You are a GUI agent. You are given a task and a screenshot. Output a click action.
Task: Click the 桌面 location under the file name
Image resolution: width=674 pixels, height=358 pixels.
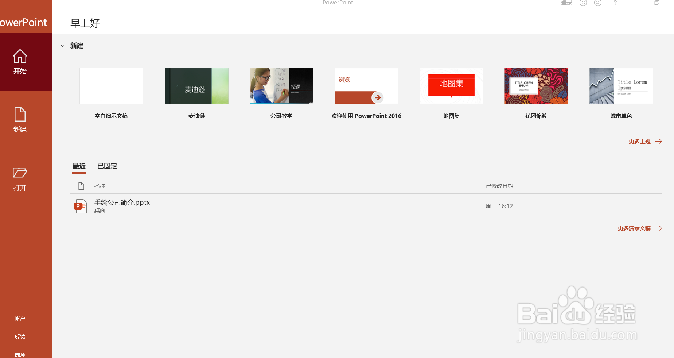100,211
